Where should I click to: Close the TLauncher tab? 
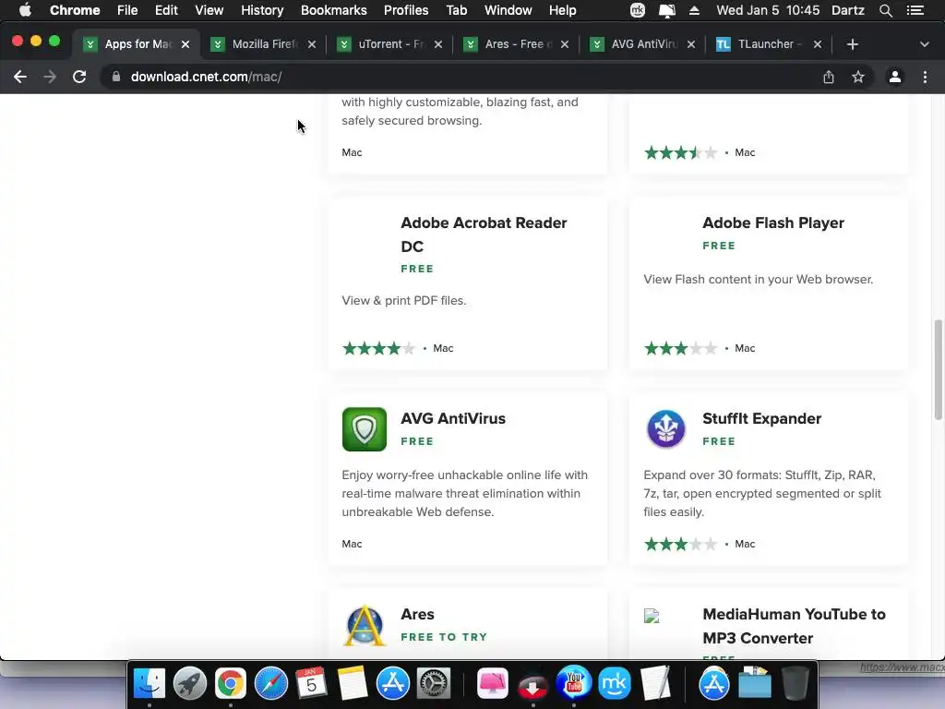coord(818,44)
